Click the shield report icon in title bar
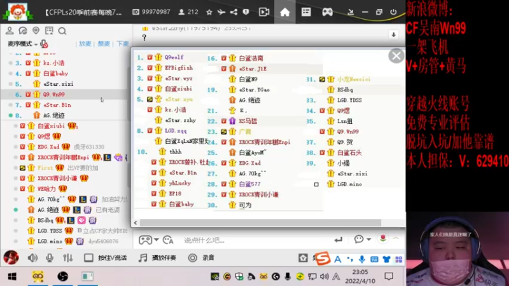 [246, 12]
